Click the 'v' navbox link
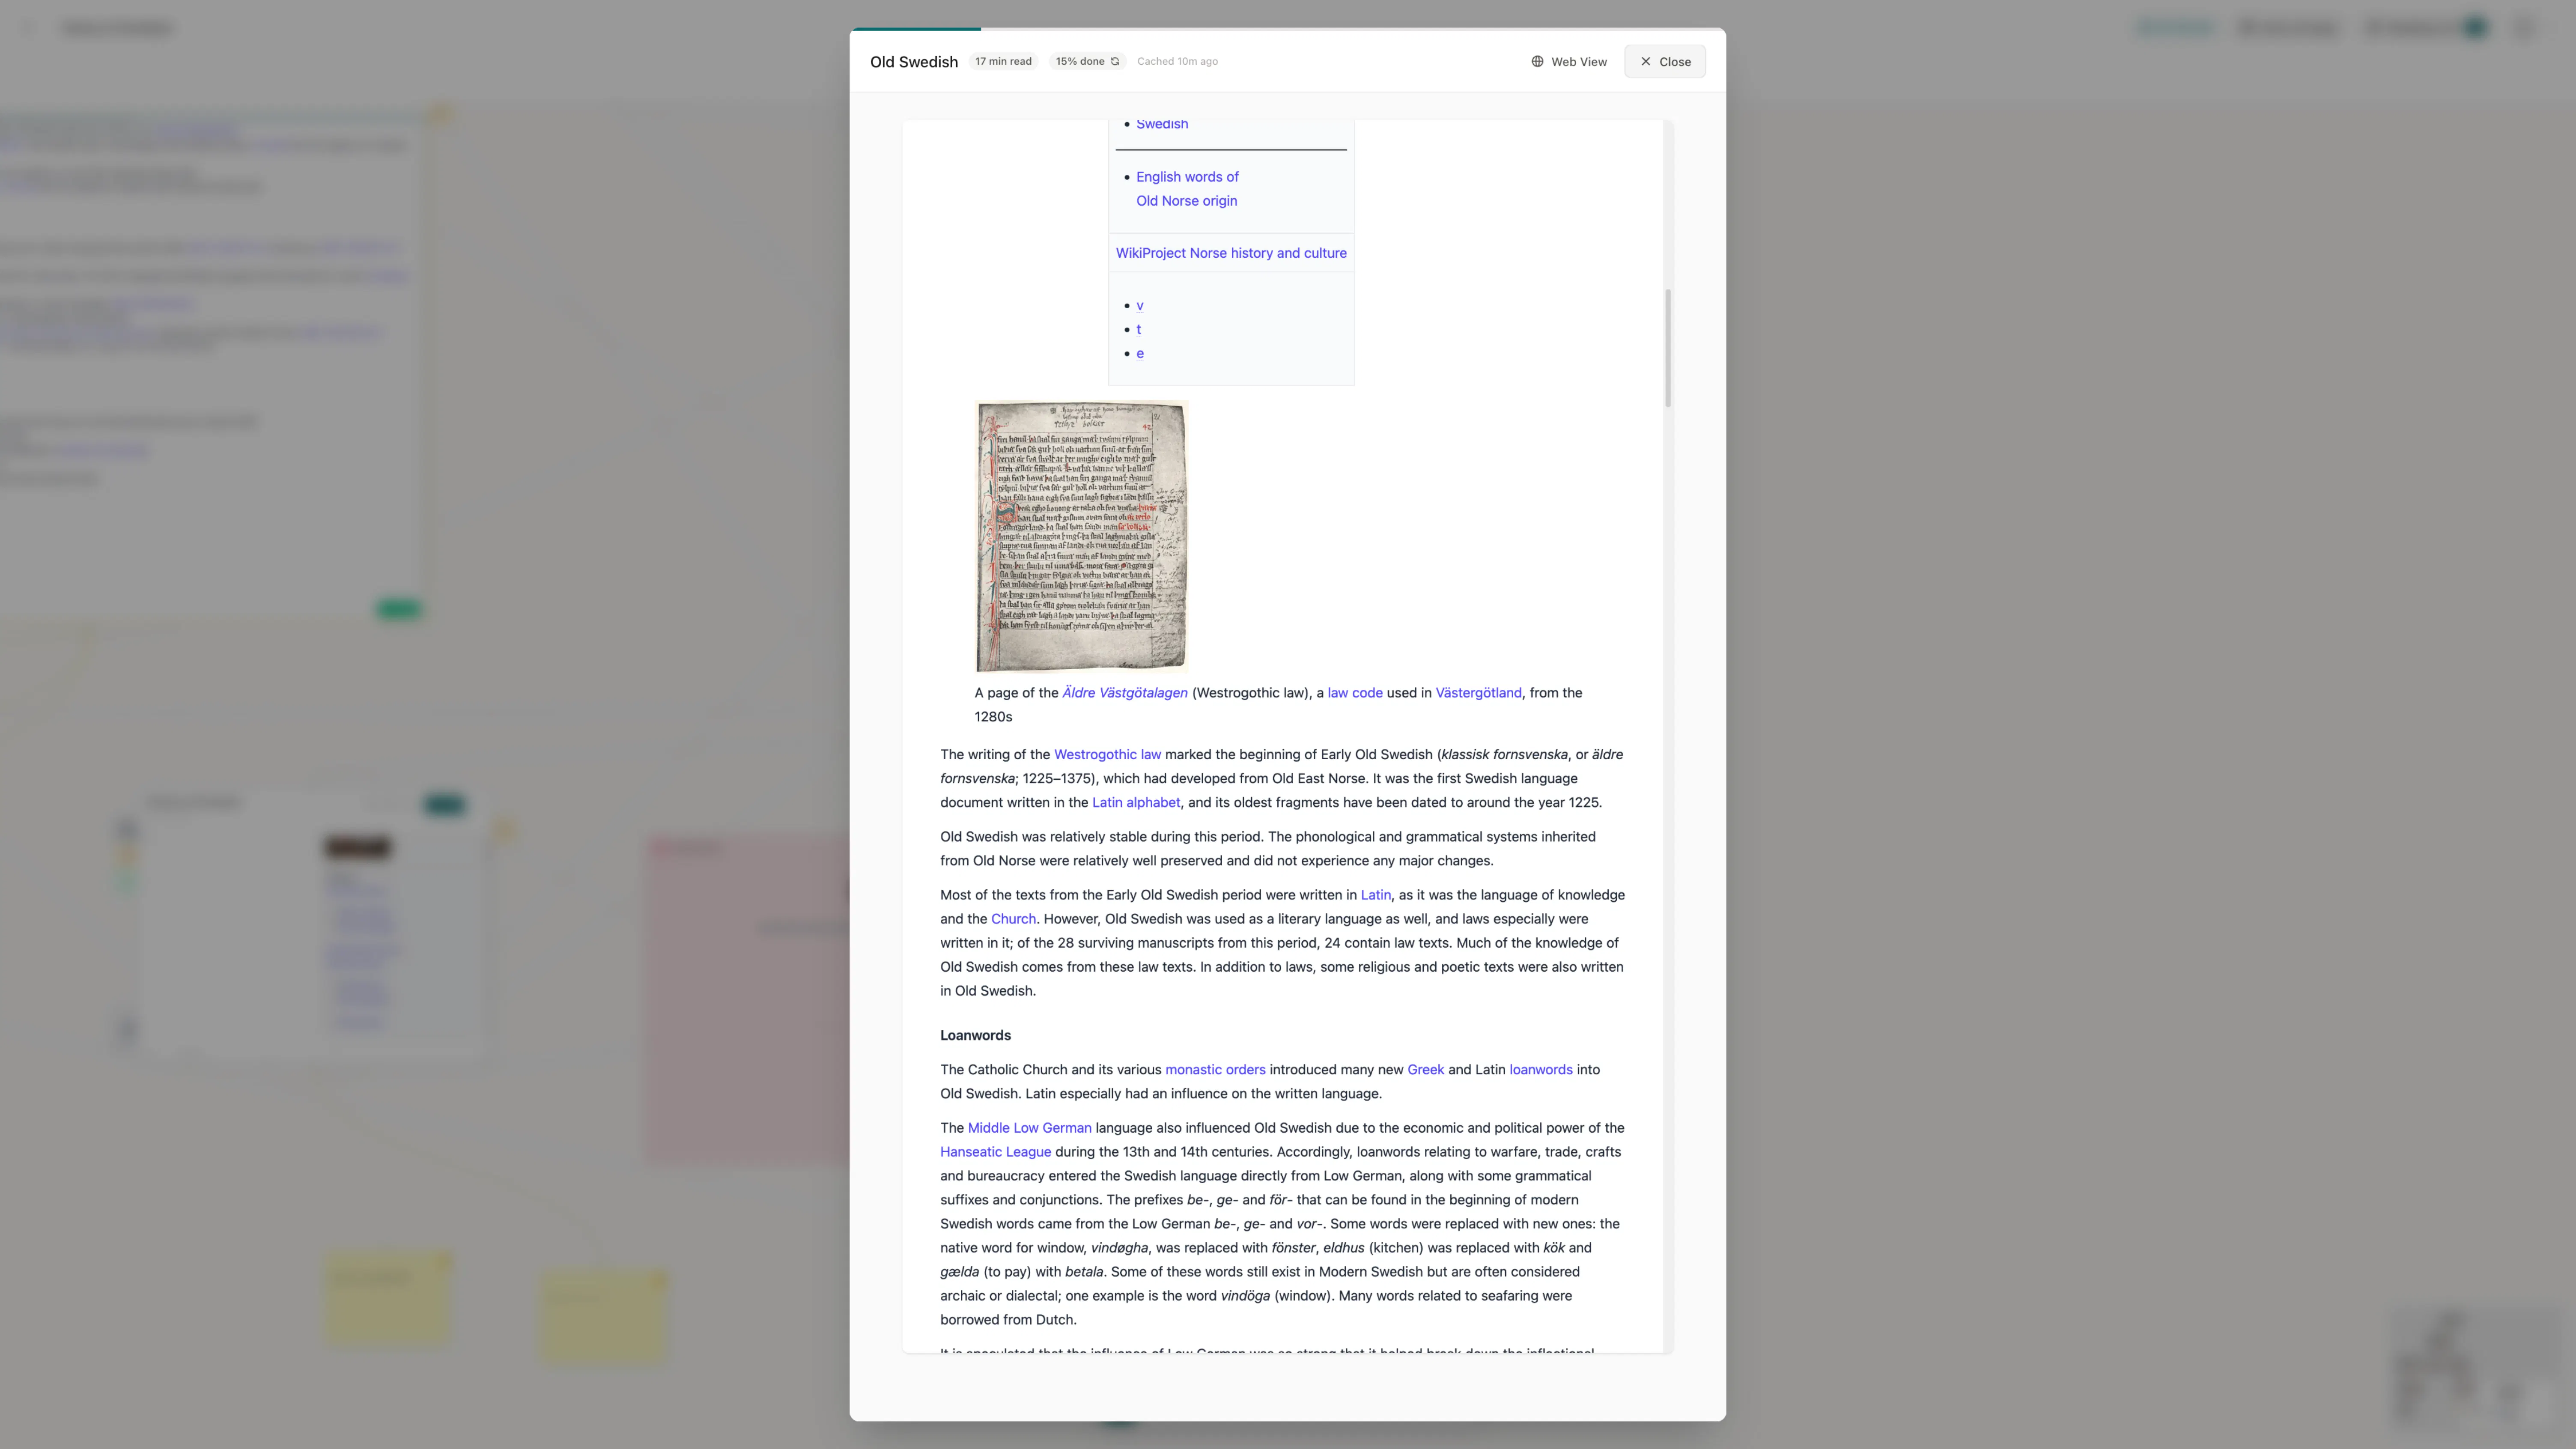The width and height of the screenshot is (2576, 1449). pos(1139,306)
